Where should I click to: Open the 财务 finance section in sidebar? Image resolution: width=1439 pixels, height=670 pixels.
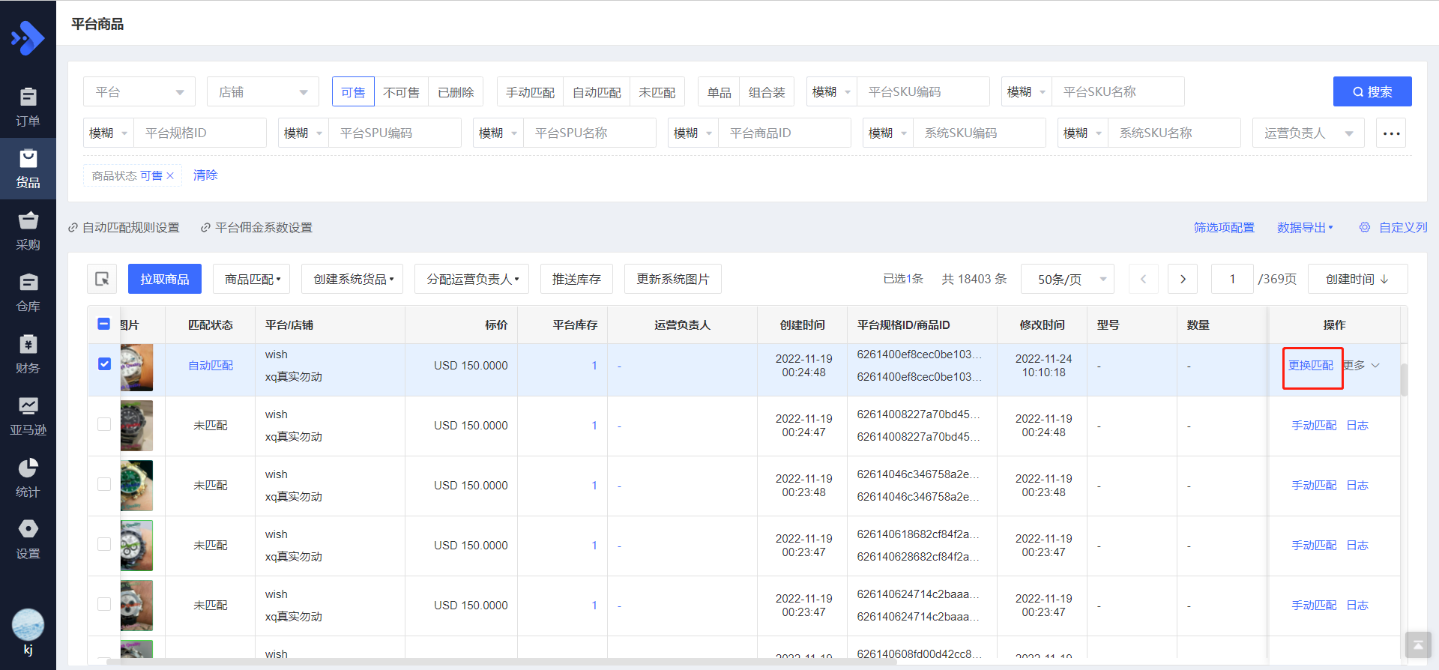pos(28,354)
